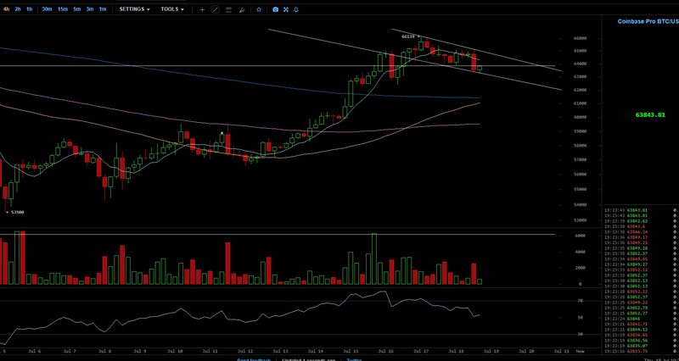The height and width of the screenshot is (361, 679).
Task: Select the 4h timeframe
Action: coord(6,9)
